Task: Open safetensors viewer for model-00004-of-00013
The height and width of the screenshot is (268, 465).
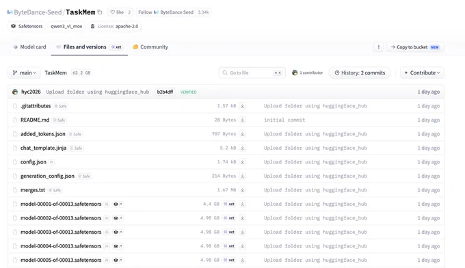Action: (x=118, y=246)
